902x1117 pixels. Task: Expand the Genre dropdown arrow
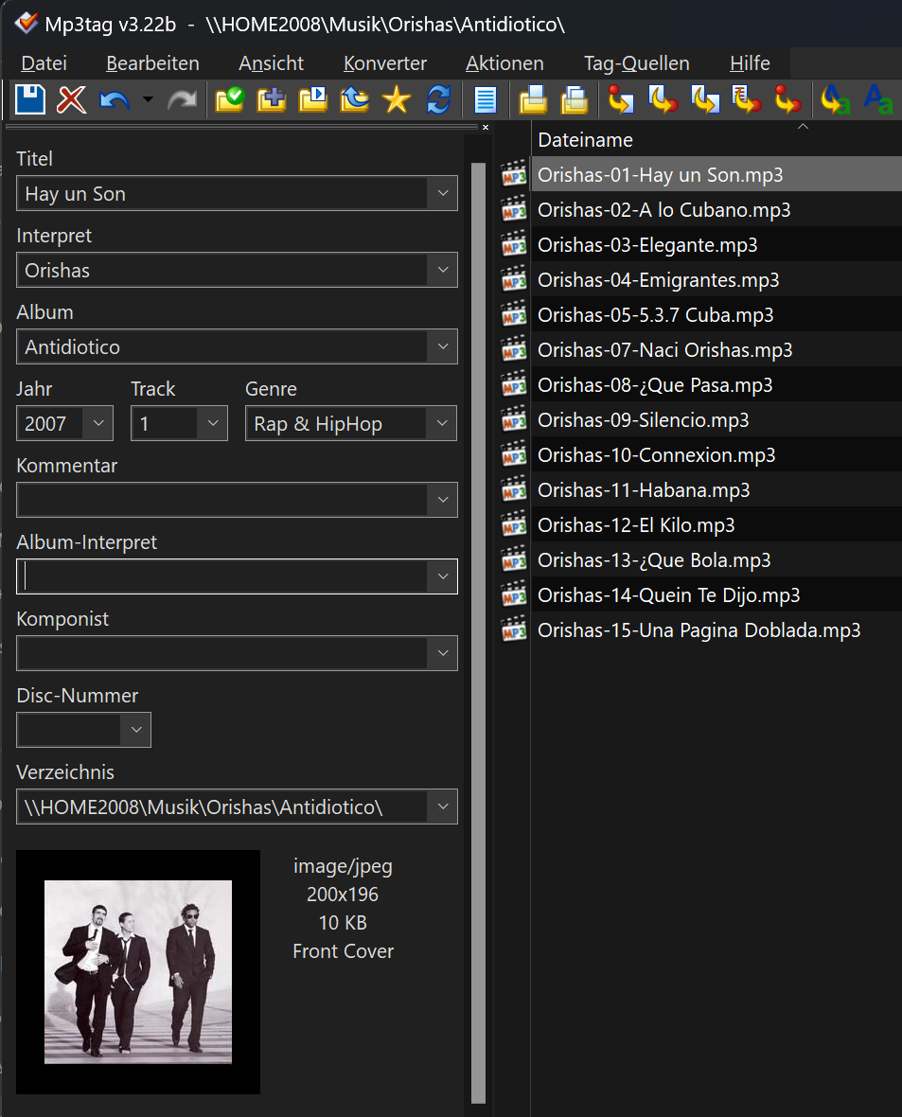[x=442, y=423]
